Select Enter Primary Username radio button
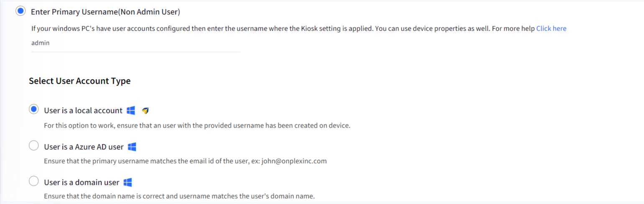This screenshot has height=204, width=644. click(20, 11)
